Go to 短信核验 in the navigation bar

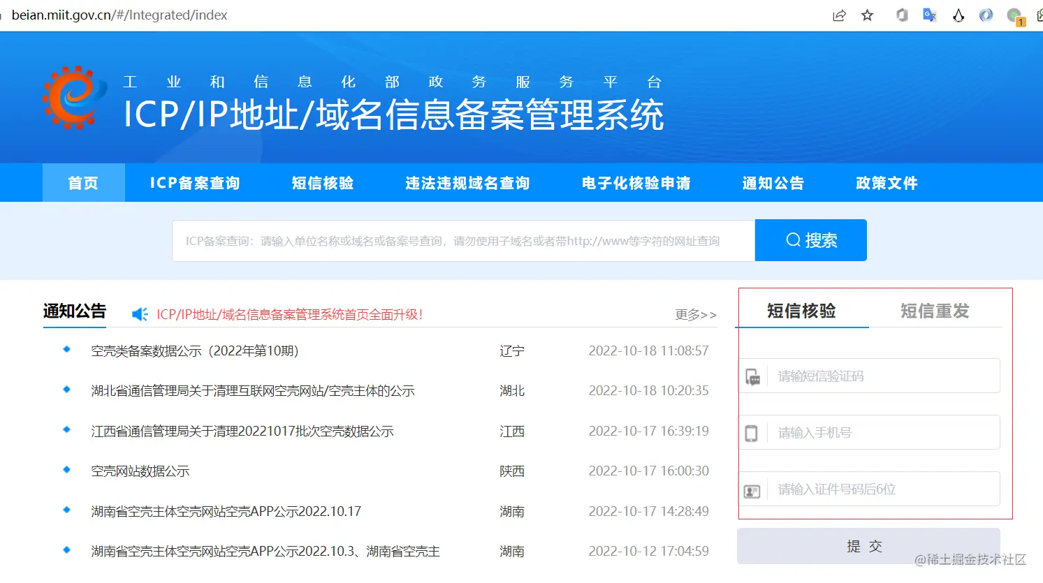coord(323,183)
